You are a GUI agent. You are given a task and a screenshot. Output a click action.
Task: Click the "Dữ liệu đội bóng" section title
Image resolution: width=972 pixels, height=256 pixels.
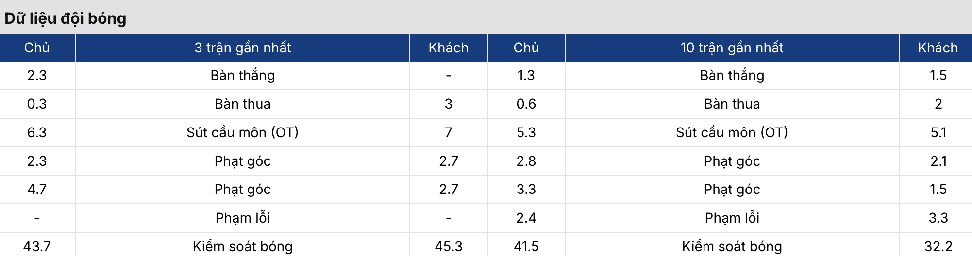[x=66, y=18]
